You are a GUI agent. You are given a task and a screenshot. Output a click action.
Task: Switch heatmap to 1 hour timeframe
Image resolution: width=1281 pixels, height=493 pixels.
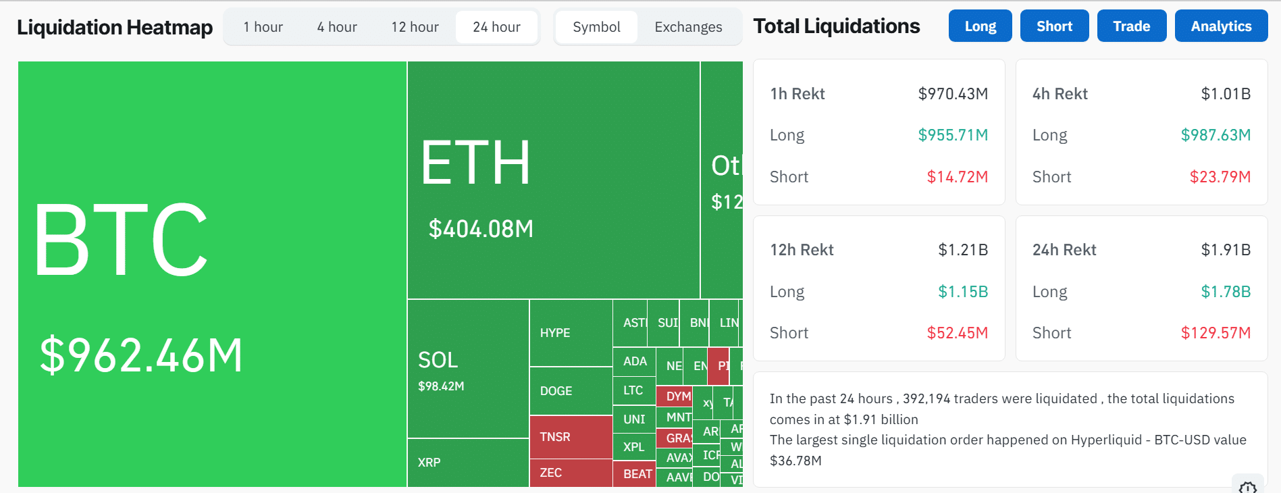pos(263,27)
